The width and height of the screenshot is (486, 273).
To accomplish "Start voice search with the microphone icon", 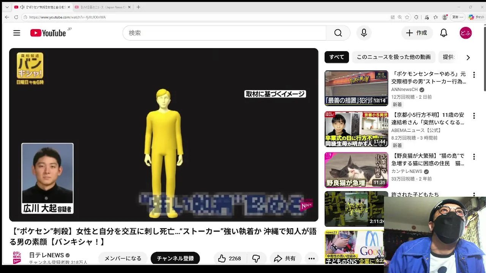I will [364, 33].
